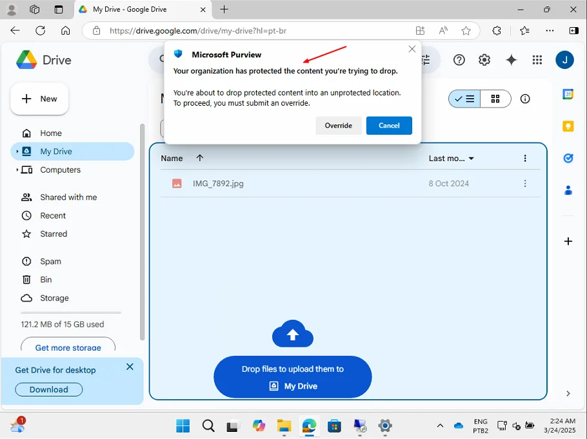The height and width of the screenshot is (439, 587).
Task: Open the Google apps grid
Action: pos(537,60)
